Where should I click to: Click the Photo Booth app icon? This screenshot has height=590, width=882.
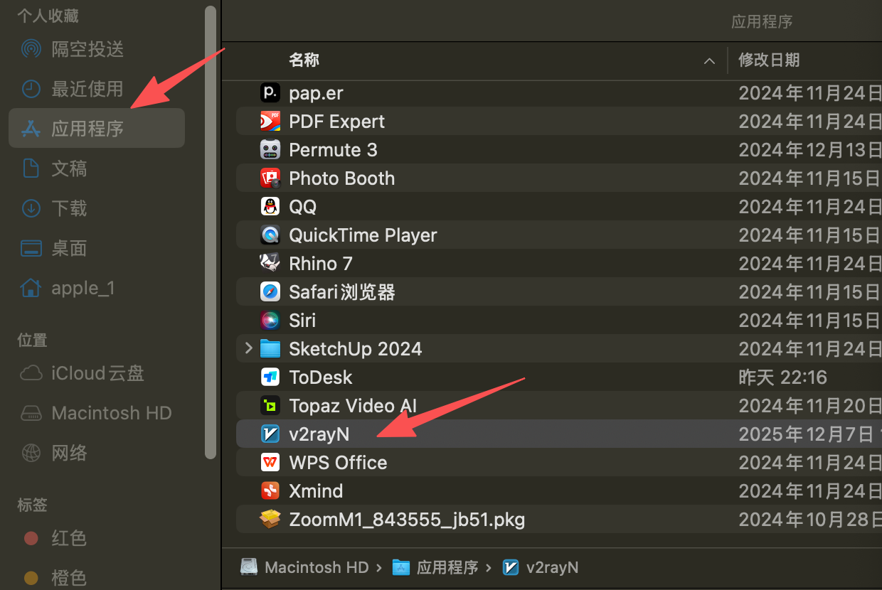click(x=270, y=178)
